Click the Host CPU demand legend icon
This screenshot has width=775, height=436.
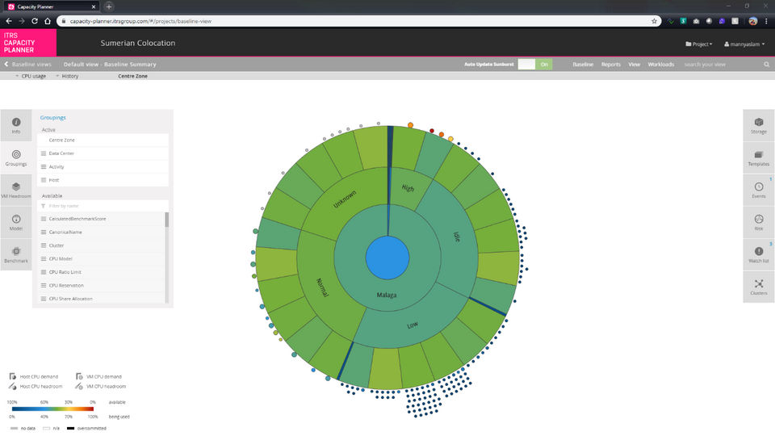(12, 376)
